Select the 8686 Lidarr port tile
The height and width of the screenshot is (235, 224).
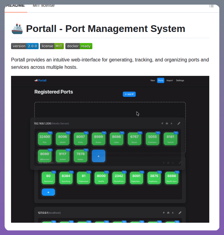[x=117, y=139]
